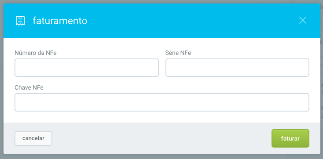
Task: Click the Série NFe label
Action: pyautogui.click(x=178, y=53)
